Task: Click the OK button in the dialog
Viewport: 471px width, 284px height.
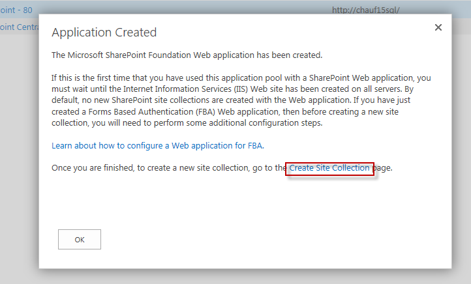Action: coord(80,239)
